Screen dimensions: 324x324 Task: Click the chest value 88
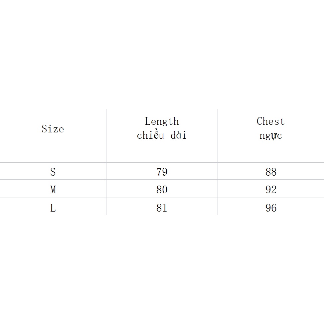(271, 172)
